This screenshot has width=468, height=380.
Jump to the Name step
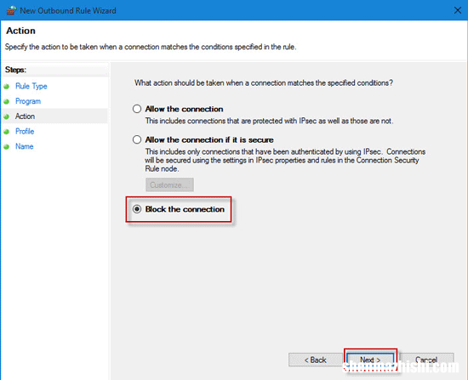pos(24,146)
